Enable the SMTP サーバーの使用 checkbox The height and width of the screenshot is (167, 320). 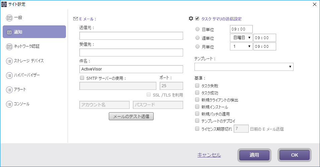pos(82,78)
